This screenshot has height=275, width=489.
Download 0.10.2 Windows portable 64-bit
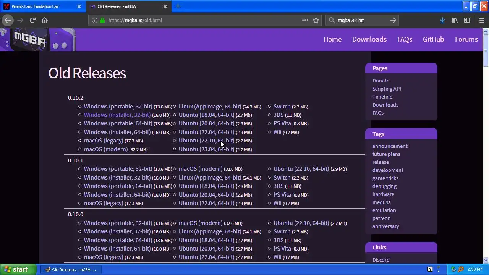click(x=118, y=123)
